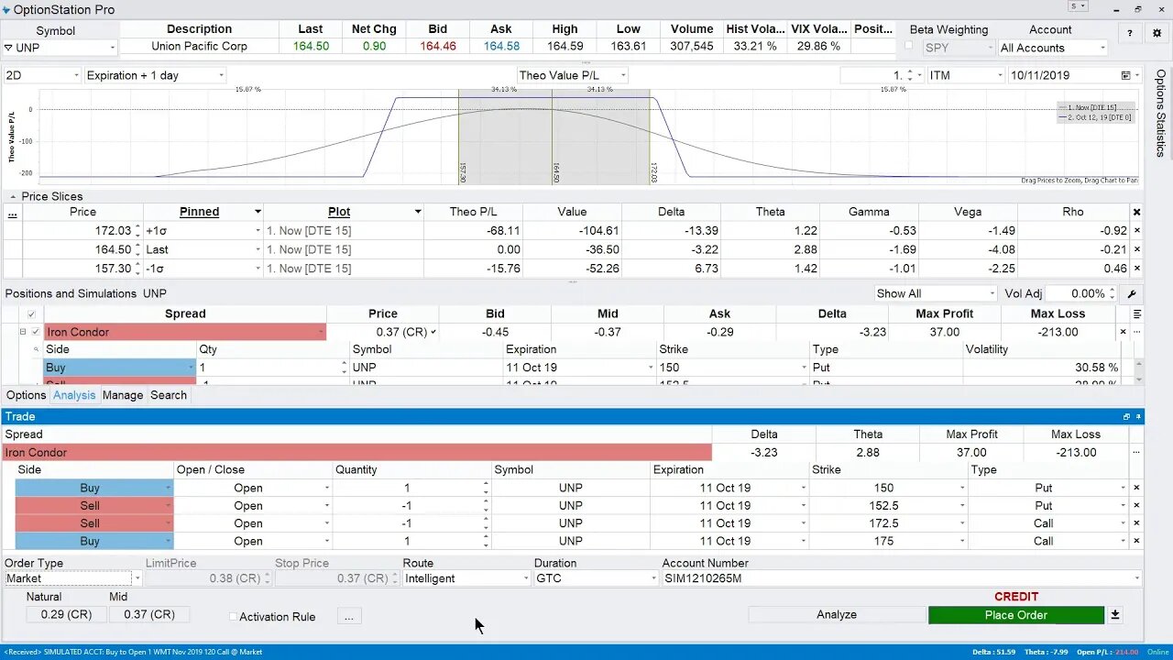Open the Activation Rule ellipsis button

349,617
